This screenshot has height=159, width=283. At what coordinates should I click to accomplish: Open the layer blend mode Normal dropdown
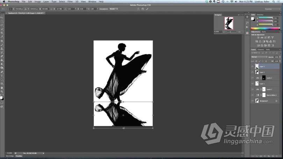coord(259,57)
